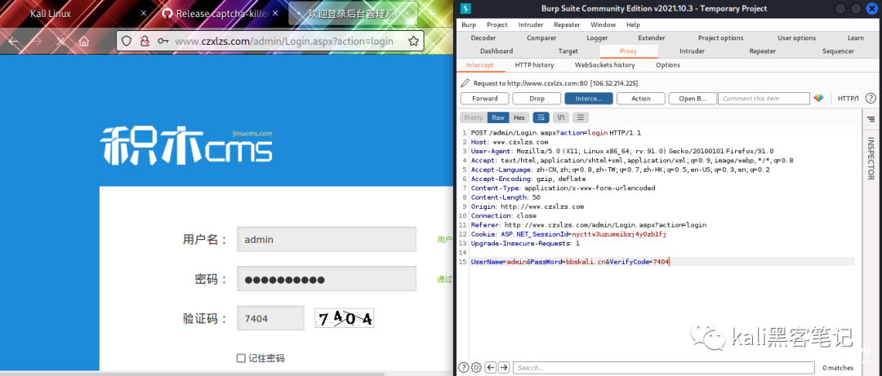Click the browser home icon

point(84,41)
